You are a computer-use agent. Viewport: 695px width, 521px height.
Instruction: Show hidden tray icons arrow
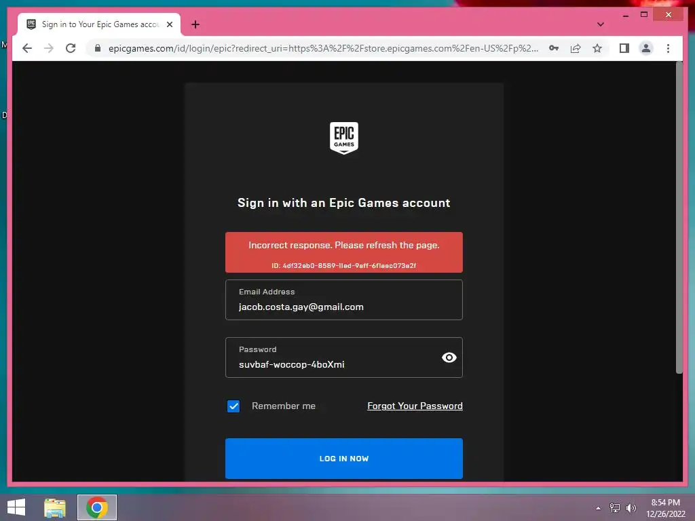click(x=599, y=508)
